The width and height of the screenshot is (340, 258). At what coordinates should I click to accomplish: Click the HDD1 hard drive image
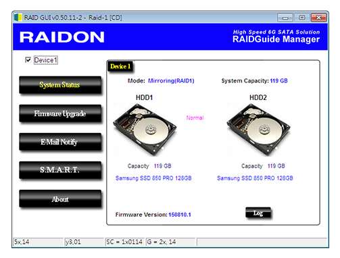(x=145, y=130)
